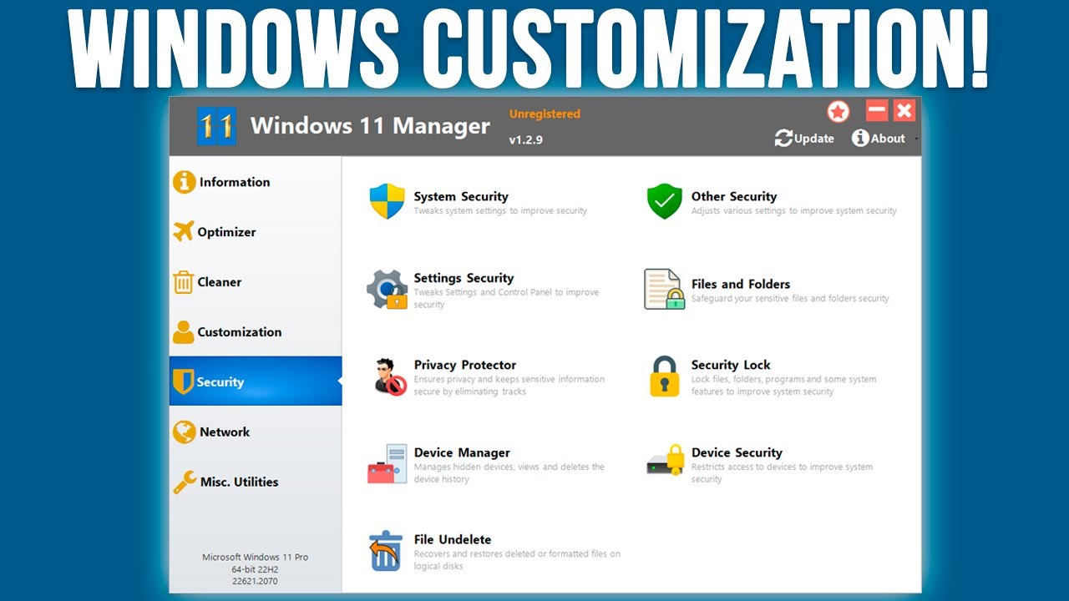Open the Customization section
This screenshot has height=601, width=1069.
(256, 332)
